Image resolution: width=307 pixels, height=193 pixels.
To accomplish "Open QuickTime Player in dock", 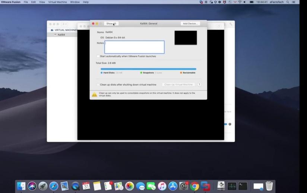I will pos(75,186).
